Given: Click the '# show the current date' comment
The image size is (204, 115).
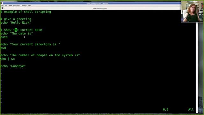Looking at the screenshot, I should point(21,30).
